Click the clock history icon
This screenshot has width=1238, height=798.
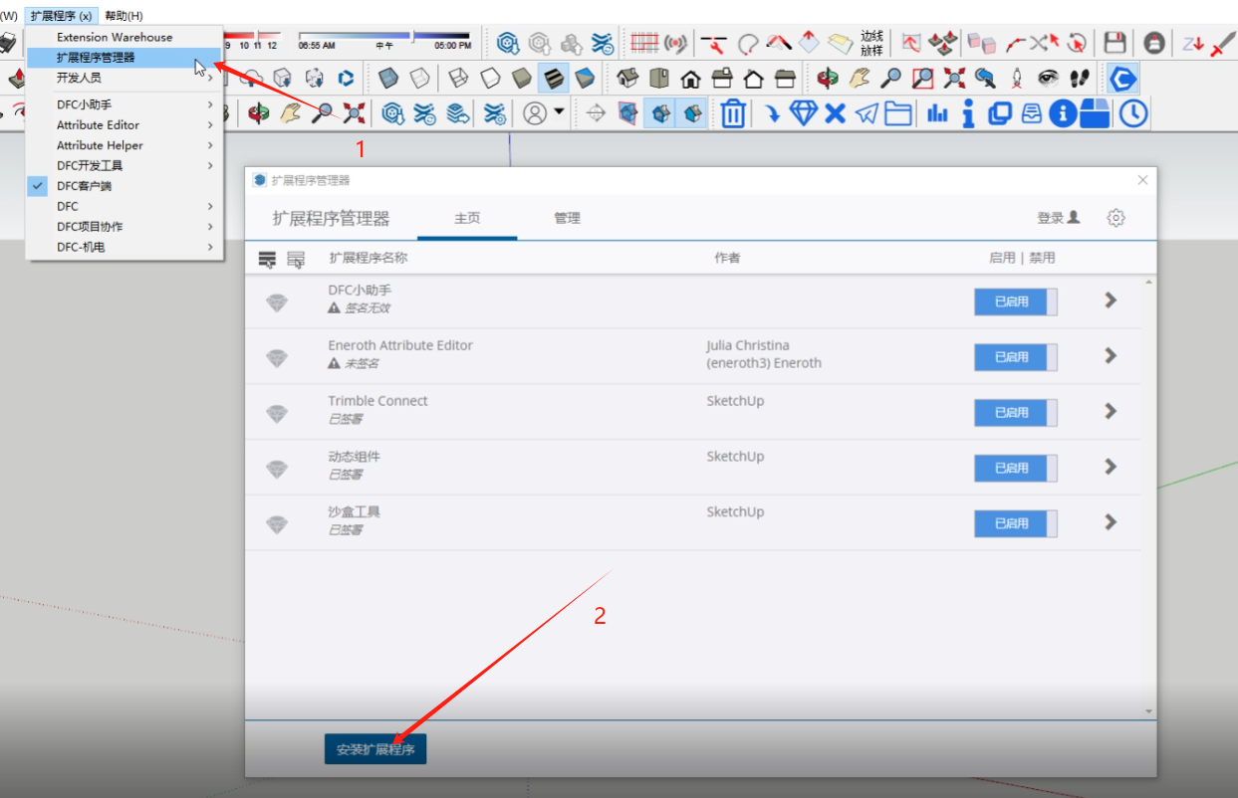click(1132, 113)
